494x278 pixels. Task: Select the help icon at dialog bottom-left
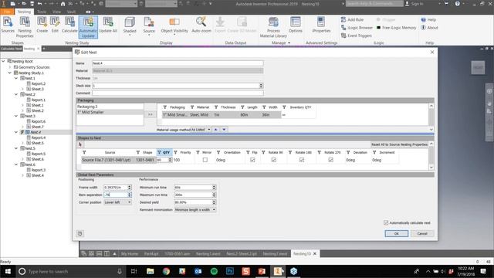click(x=80, y=233)
